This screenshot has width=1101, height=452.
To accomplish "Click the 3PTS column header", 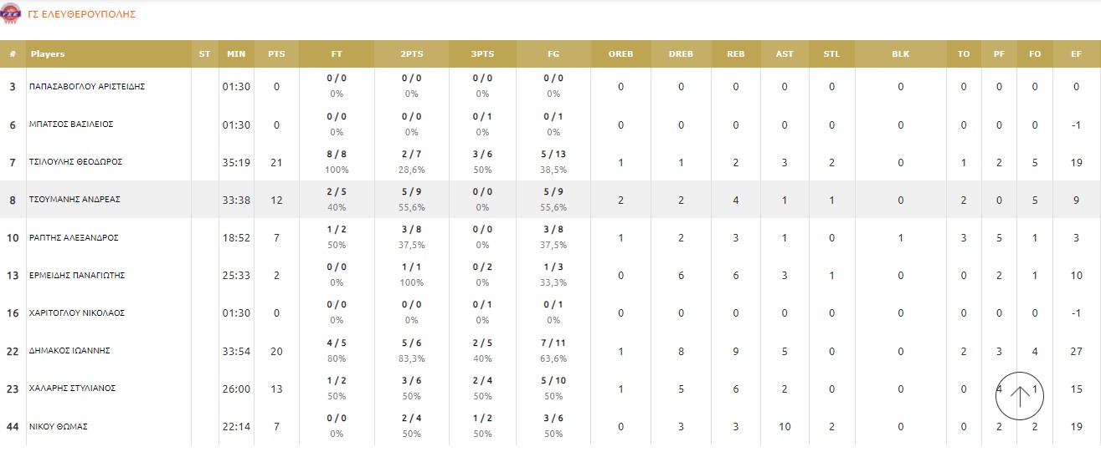I will click(x=482, y=54).
